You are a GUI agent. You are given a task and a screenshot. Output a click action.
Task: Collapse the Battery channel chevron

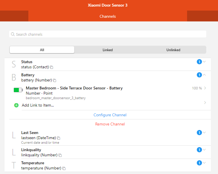pos(204,75)
